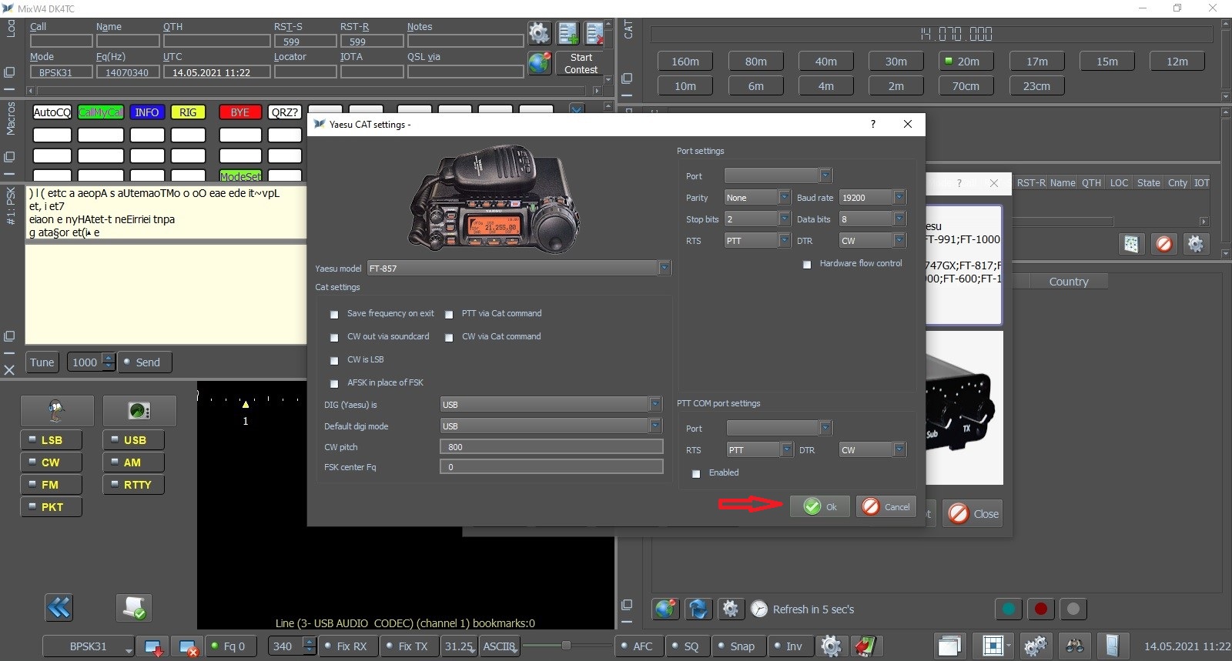The image size is (1232, 661).
Task: Click the CW pitch input field
Action: 551,446
